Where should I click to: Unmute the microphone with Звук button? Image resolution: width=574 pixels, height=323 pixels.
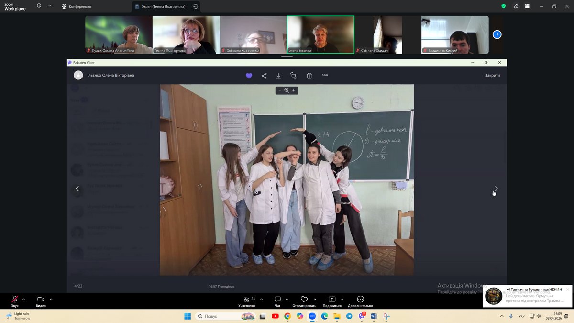click(x=15, y=301)
